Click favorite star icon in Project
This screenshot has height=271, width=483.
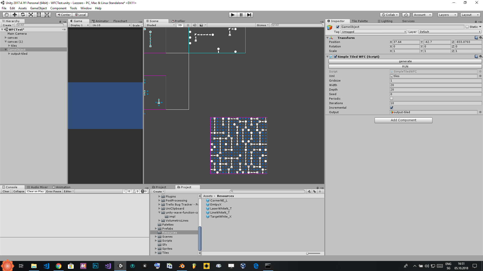[x=320, y=191]
